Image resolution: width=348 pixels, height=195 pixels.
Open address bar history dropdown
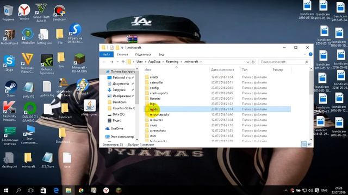pos(248,62)
